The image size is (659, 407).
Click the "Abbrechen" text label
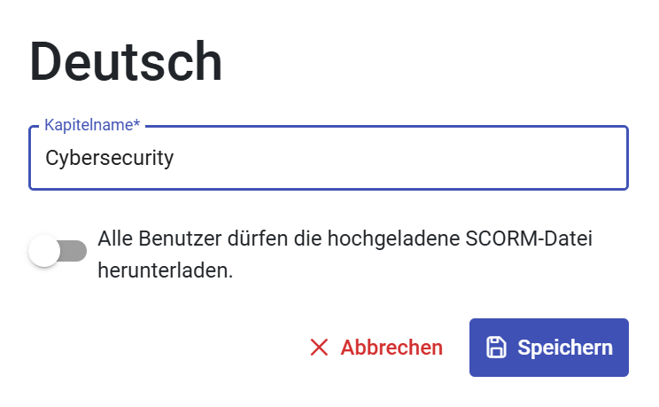[x=392, y=348]
